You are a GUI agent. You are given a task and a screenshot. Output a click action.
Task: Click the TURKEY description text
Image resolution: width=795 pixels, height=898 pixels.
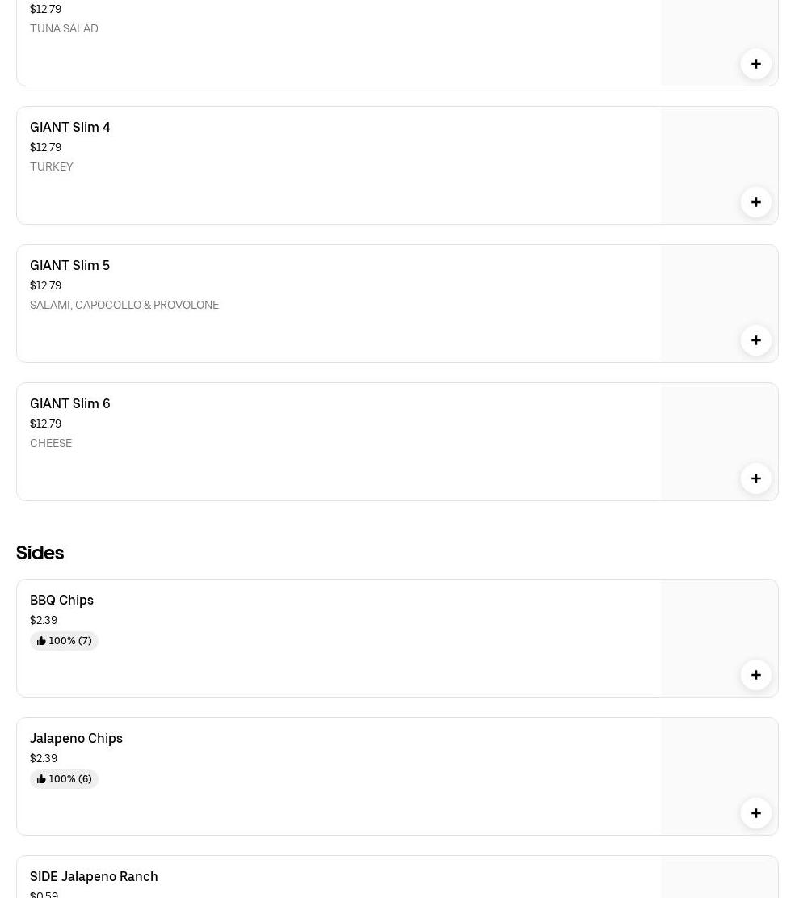(x=52, y=167)
